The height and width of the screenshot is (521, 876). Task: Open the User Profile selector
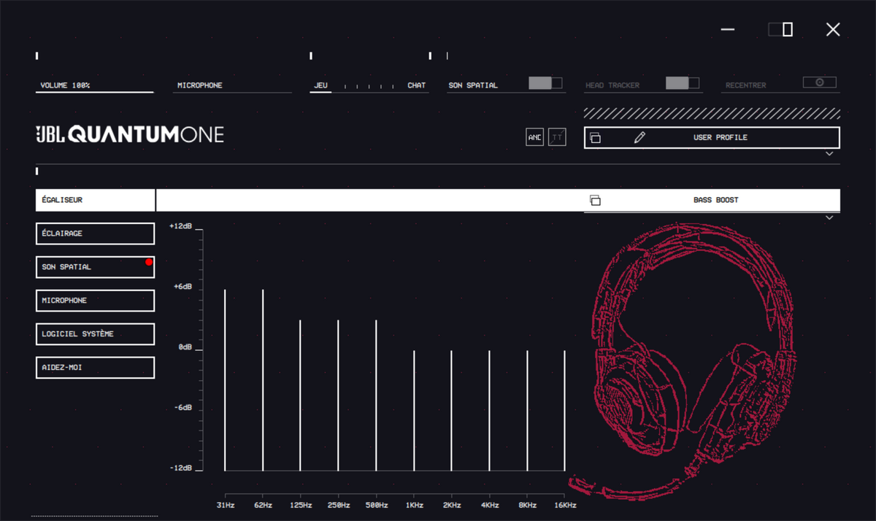pyautogui.click(x=712, y=137)
